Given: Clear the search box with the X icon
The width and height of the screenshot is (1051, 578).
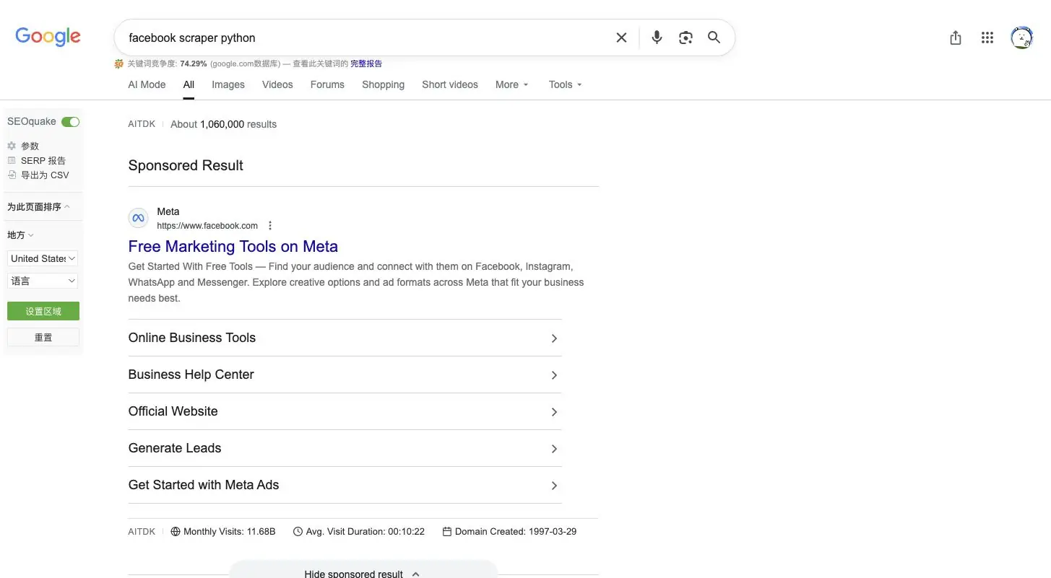Looking at the screenshot, I should pos(621,38).
